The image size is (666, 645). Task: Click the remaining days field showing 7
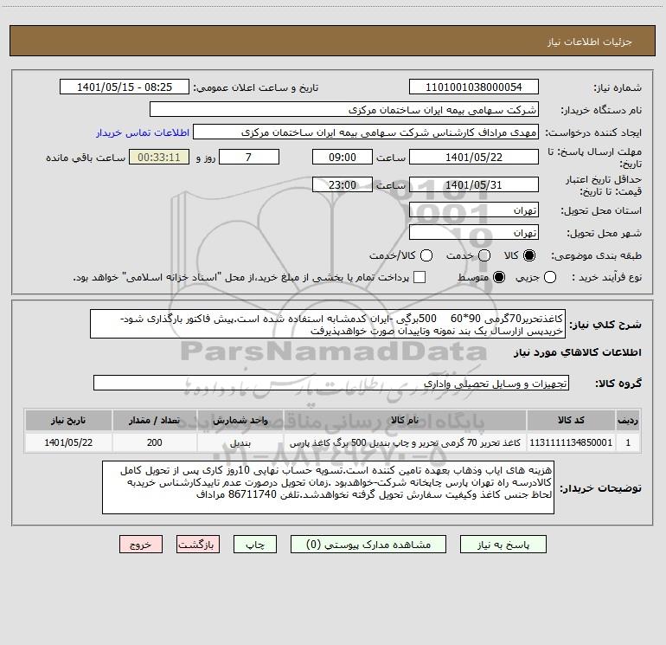pos(249,158)
